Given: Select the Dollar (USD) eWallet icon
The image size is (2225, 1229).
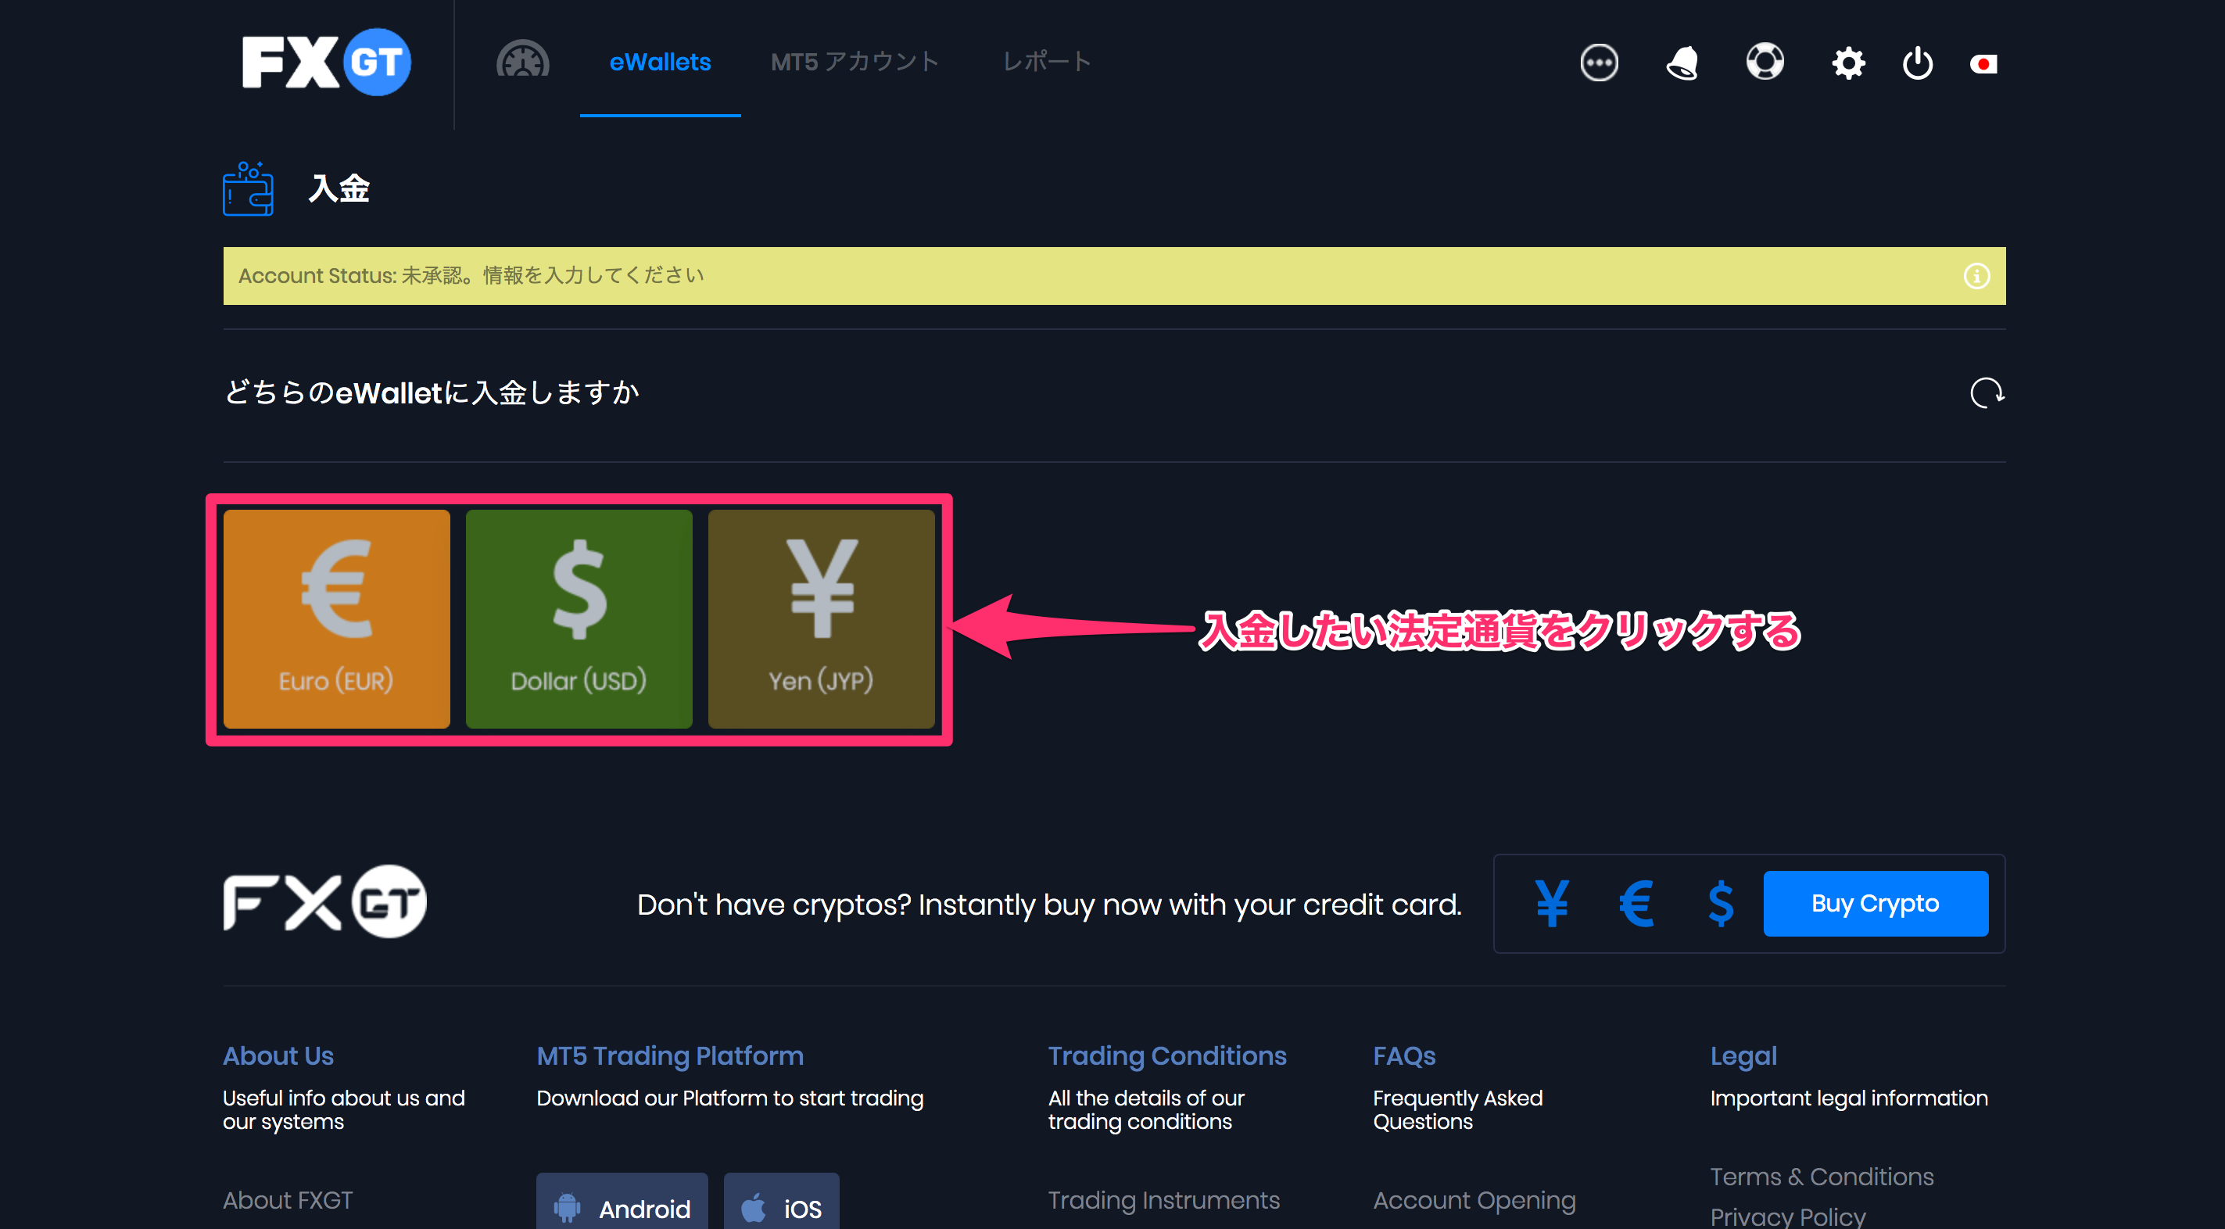Looking at the screenshot, I should pyautogui.click(x=579, y=618).
